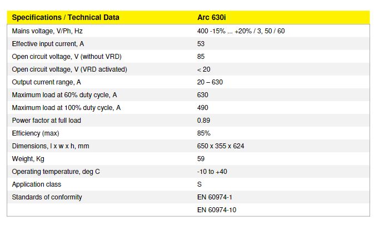Select the efficiency value 85%
The image size is (380, 225).
(204, 133)
